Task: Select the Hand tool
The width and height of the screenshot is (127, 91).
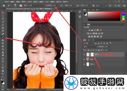Action: (3, 71)
